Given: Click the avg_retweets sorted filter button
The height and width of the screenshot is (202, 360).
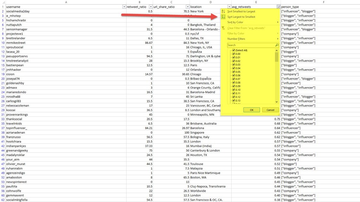Looking at the screenshot, I should click(278, 7).
